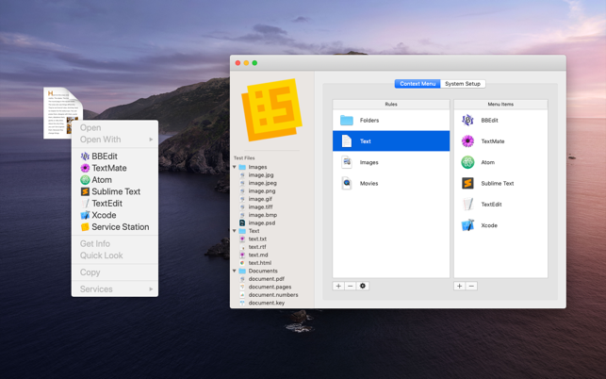Collapse the Text folder disclosure triangle

235,231
